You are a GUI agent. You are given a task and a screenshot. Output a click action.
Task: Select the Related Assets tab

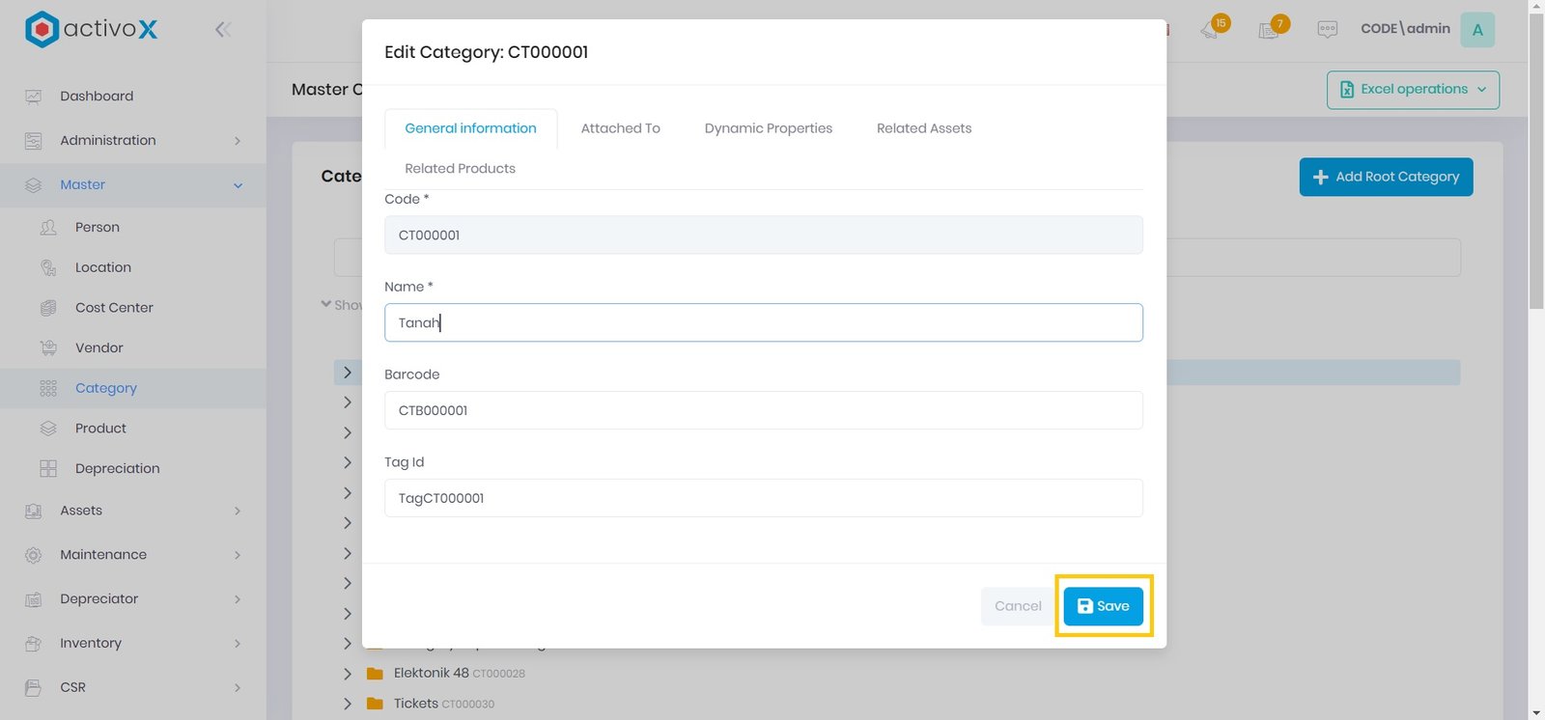(x=923, y=128)
